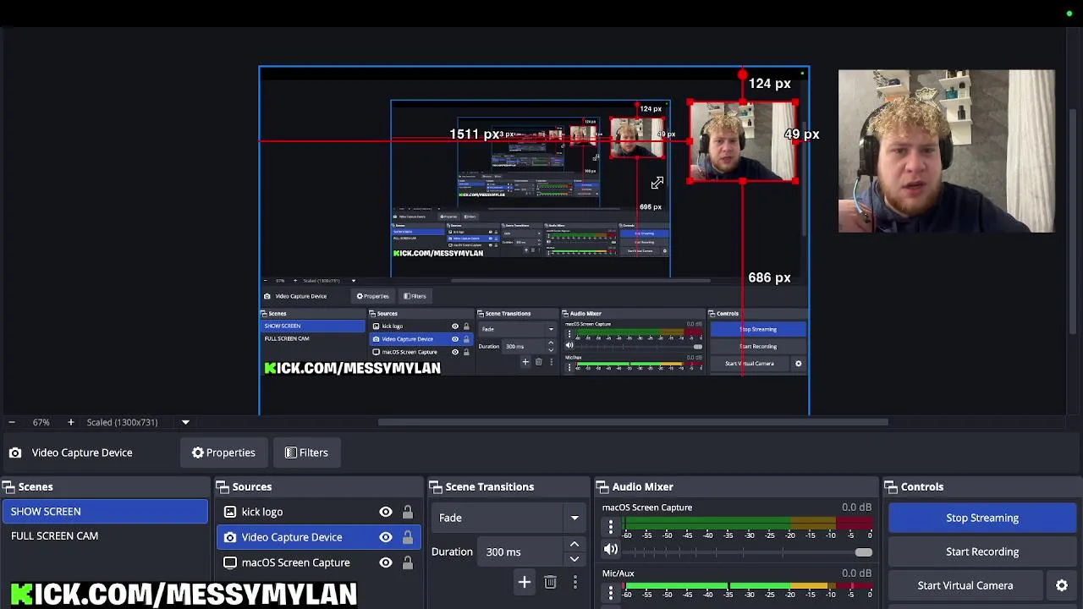Click the Sources dock header icon
1083x609 pixels.
pyautogui.click(x=223, y=486)
